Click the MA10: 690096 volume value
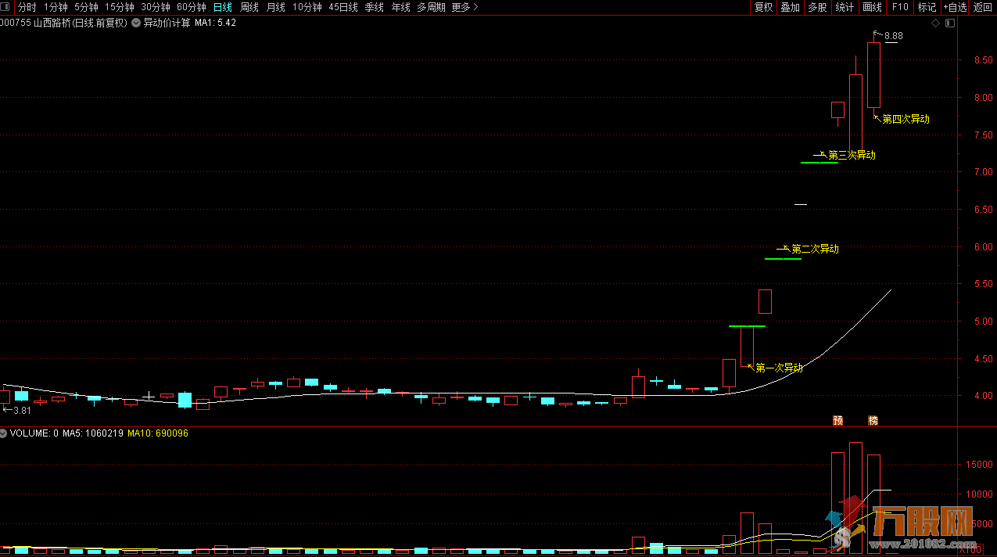997x557 pixels. (158, 433)
